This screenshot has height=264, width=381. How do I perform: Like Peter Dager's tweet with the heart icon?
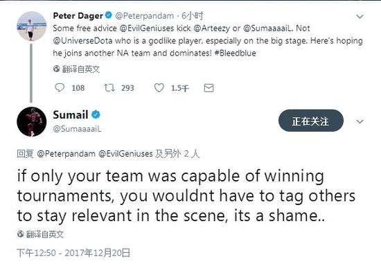point(159,88)
